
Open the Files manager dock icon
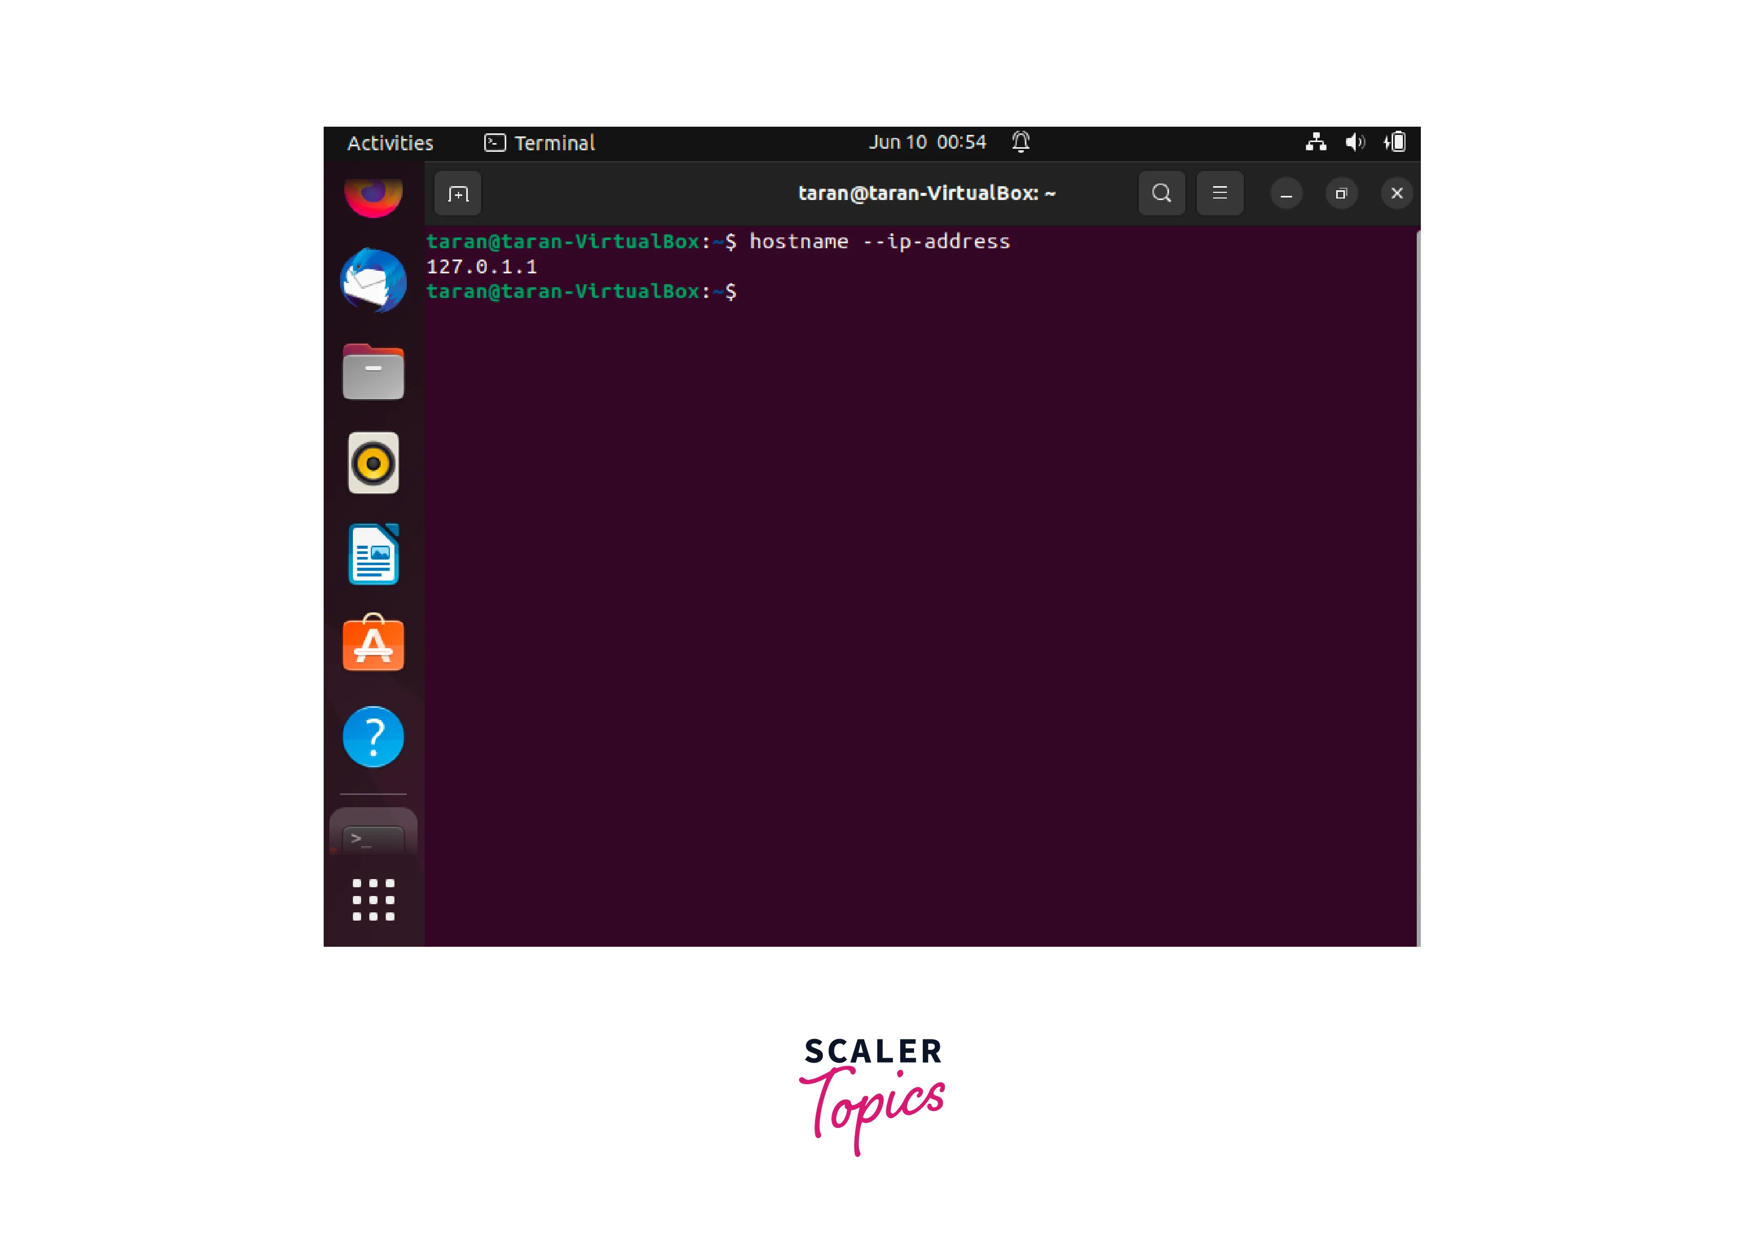click(373, 372)
